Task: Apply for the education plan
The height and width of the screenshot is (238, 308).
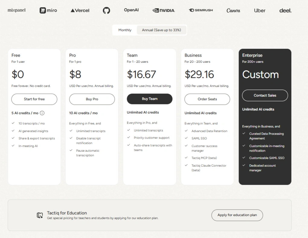Action: pyautogui.click(x=237, y=215)
